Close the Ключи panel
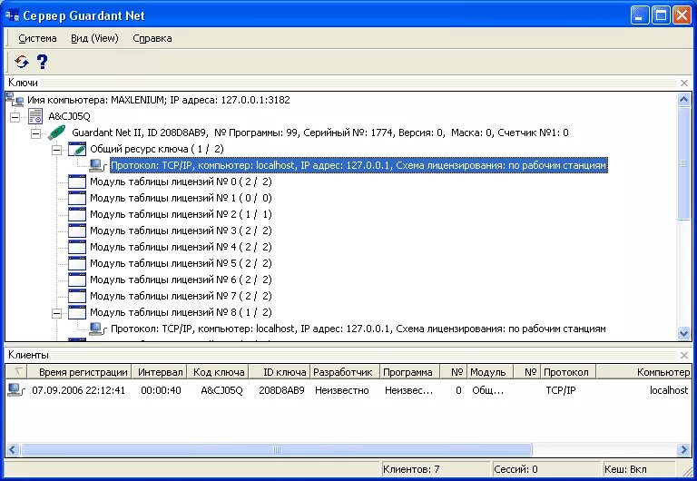Screen dimensions: 697x481 (684, 83)
